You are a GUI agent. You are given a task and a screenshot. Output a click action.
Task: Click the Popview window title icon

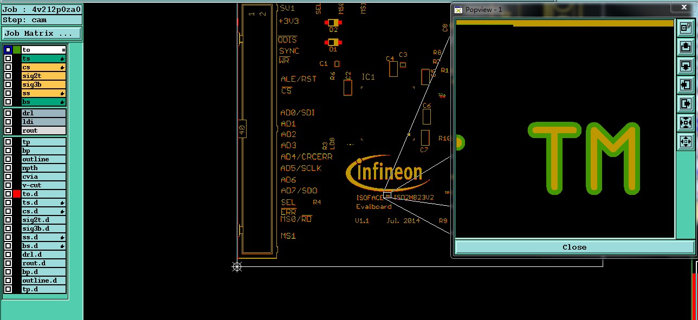pos(458,10)
